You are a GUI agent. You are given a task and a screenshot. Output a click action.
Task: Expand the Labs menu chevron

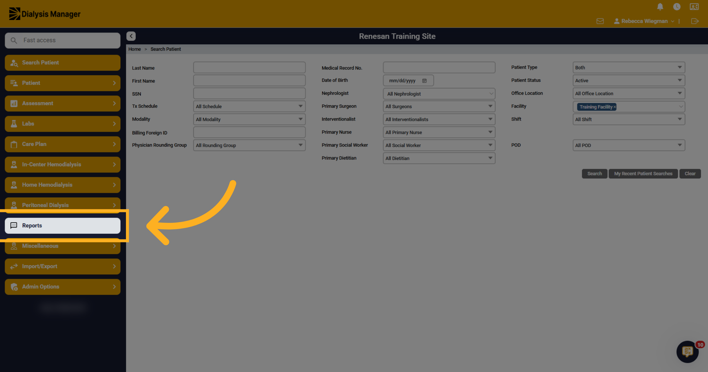114,124
